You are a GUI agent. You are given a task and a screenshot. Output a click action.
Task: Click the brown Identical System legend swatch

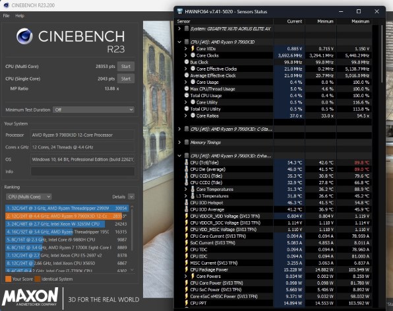[38, 279]
